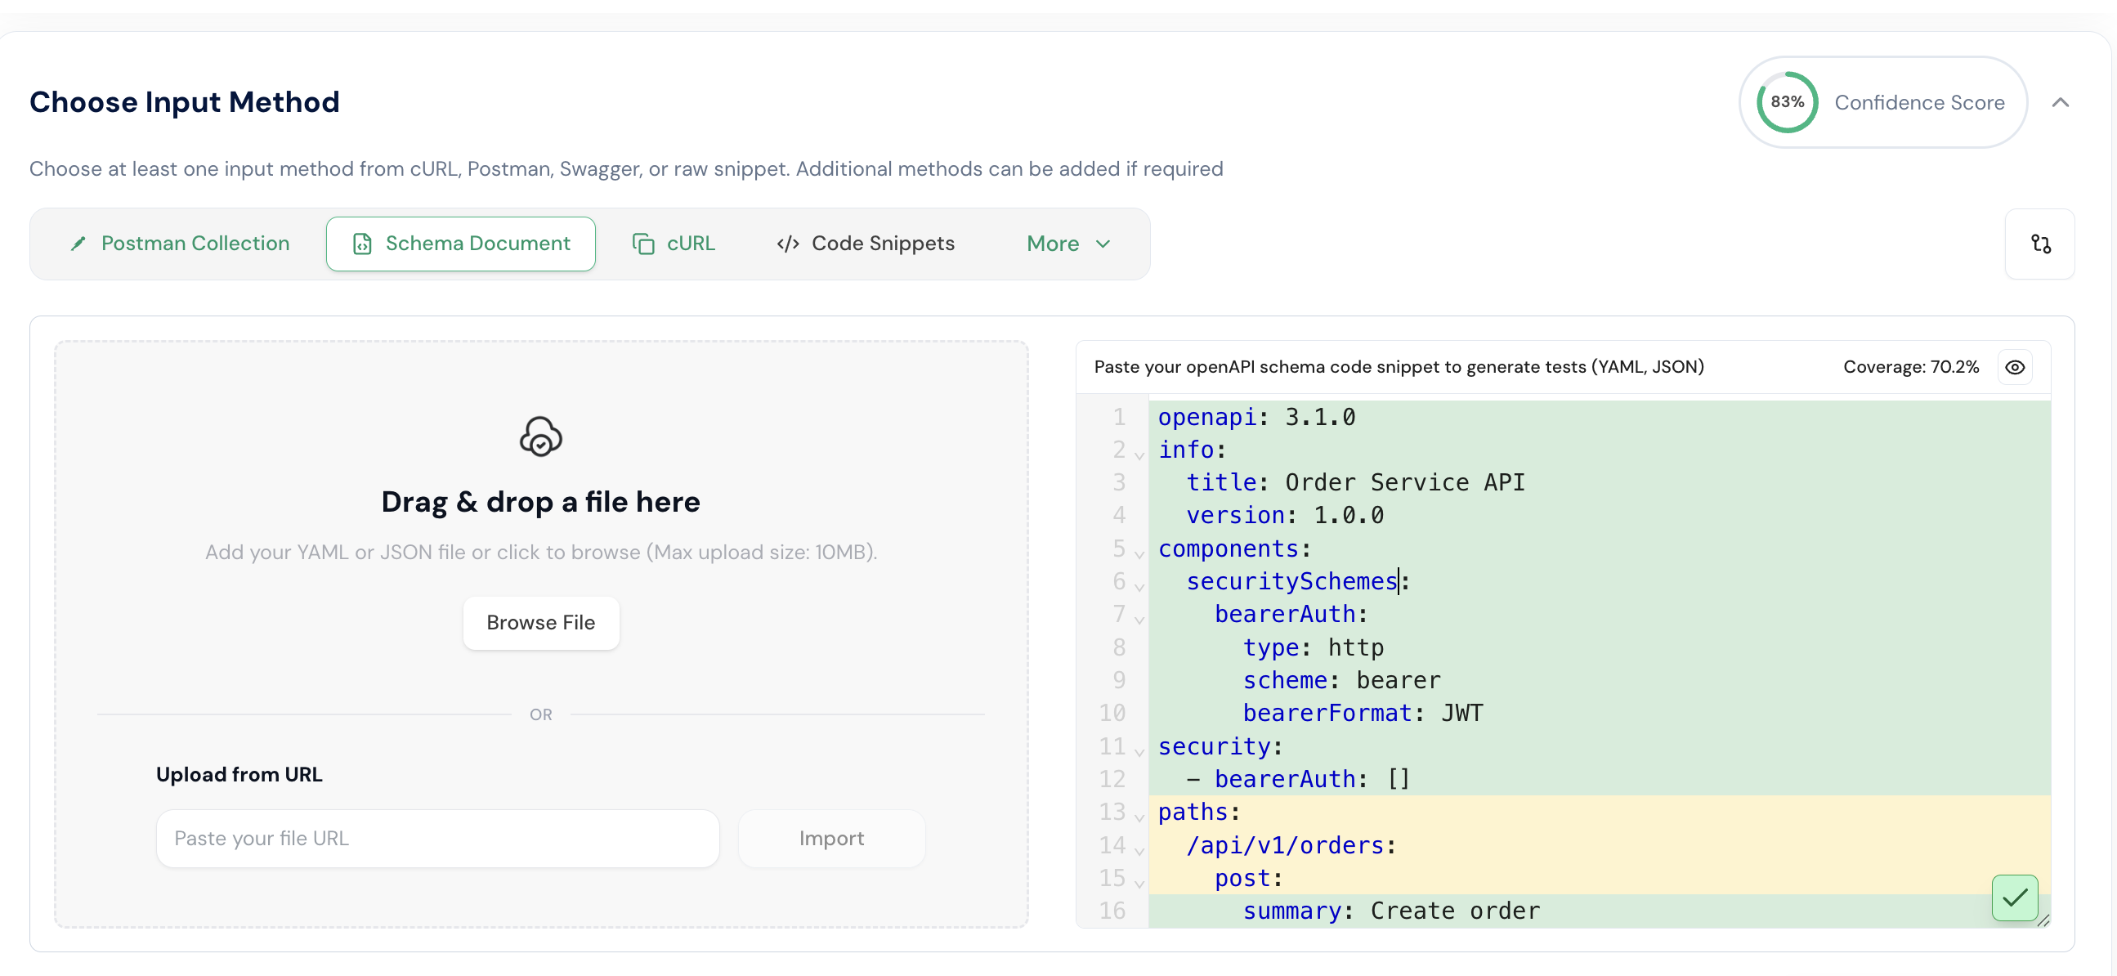Click the Import button

click(x=832, y=838)
